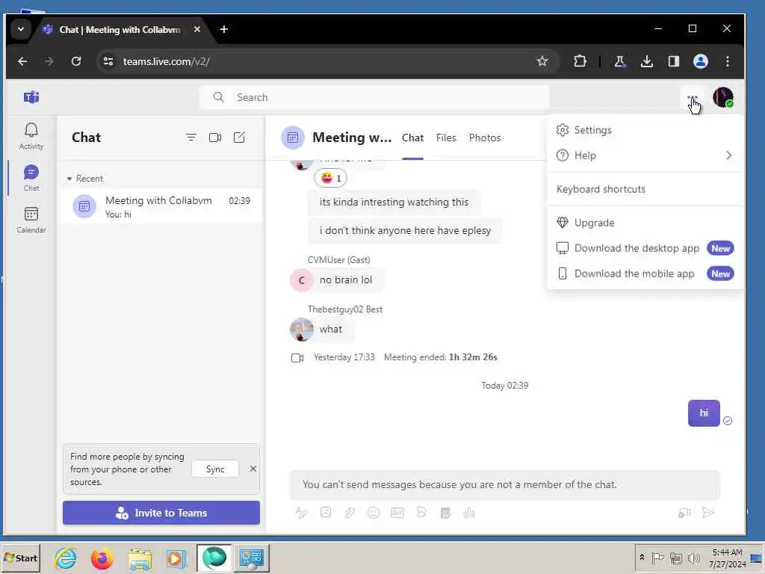Open browser Downloads icon

[x=646, y=61]
